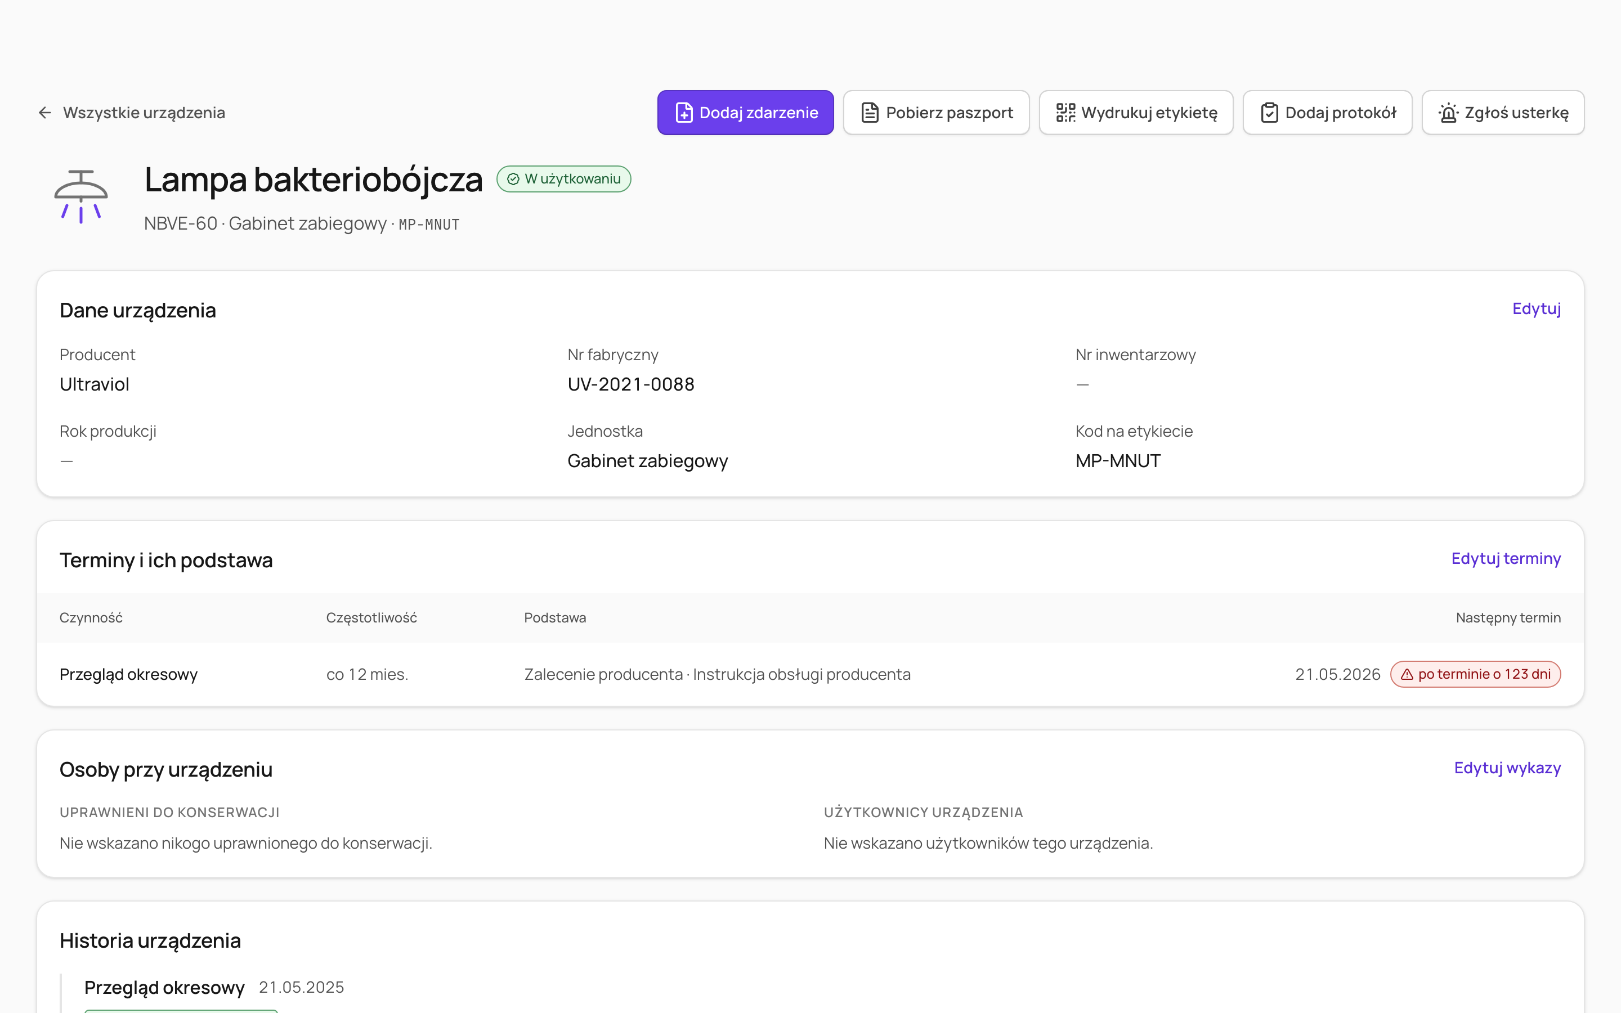Click the Dodaj zdarzenie button
This screenshot has height=1013, width=1621.
tap(746, 113)
